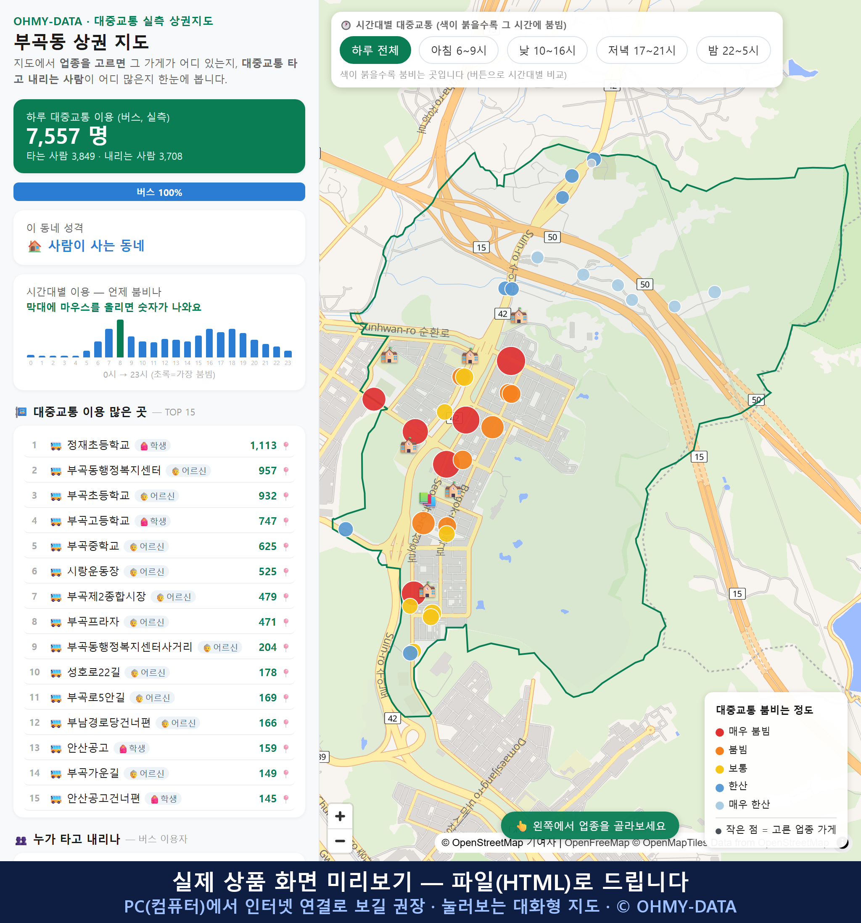Click the 어르신 tag on 부곡동행정복지센터 row
861x923 pixels.
(189, 471)
